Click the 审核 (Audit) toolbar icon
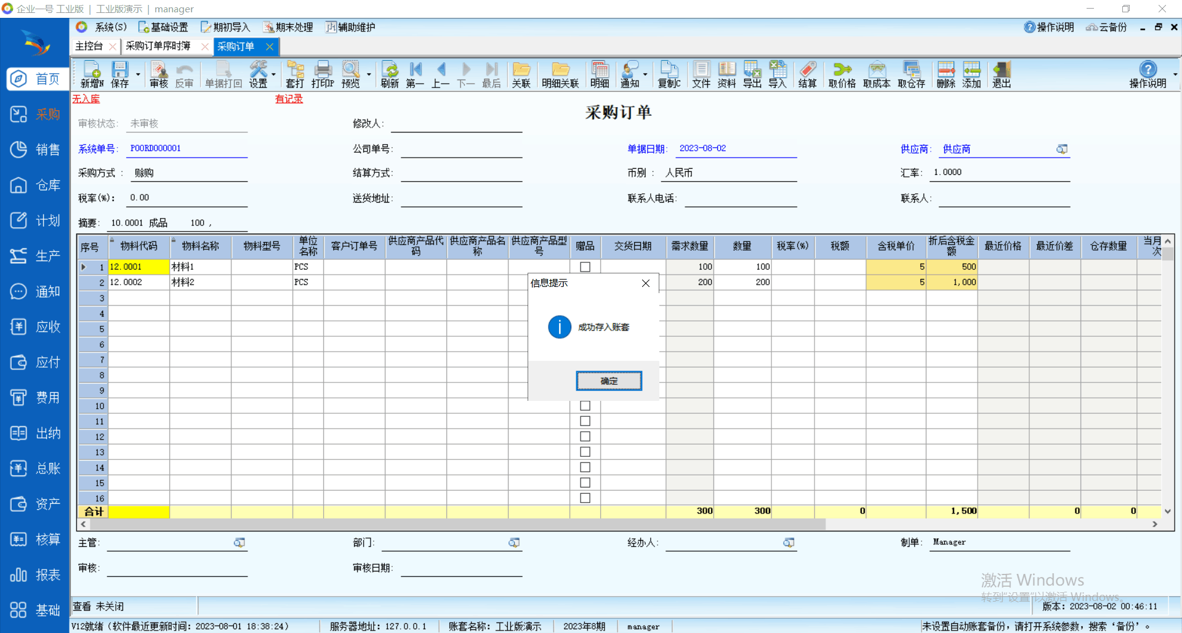 click(158, 75)
